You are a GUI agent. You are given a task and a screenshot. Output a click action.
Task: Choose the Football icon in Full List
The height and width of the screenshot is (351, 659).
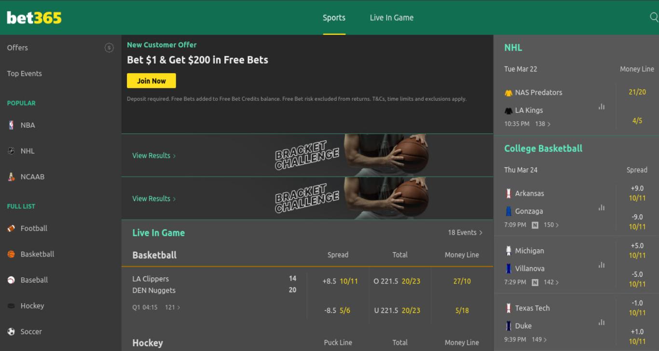tap(11, 229)
